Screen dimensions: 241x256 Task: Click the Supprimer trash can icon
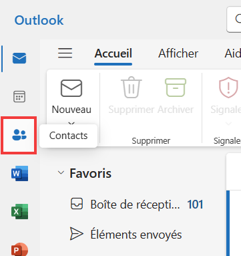coord(132,88)
